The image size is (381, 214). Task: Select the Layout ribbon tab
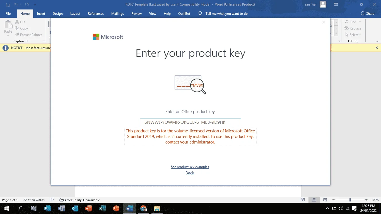75,14
